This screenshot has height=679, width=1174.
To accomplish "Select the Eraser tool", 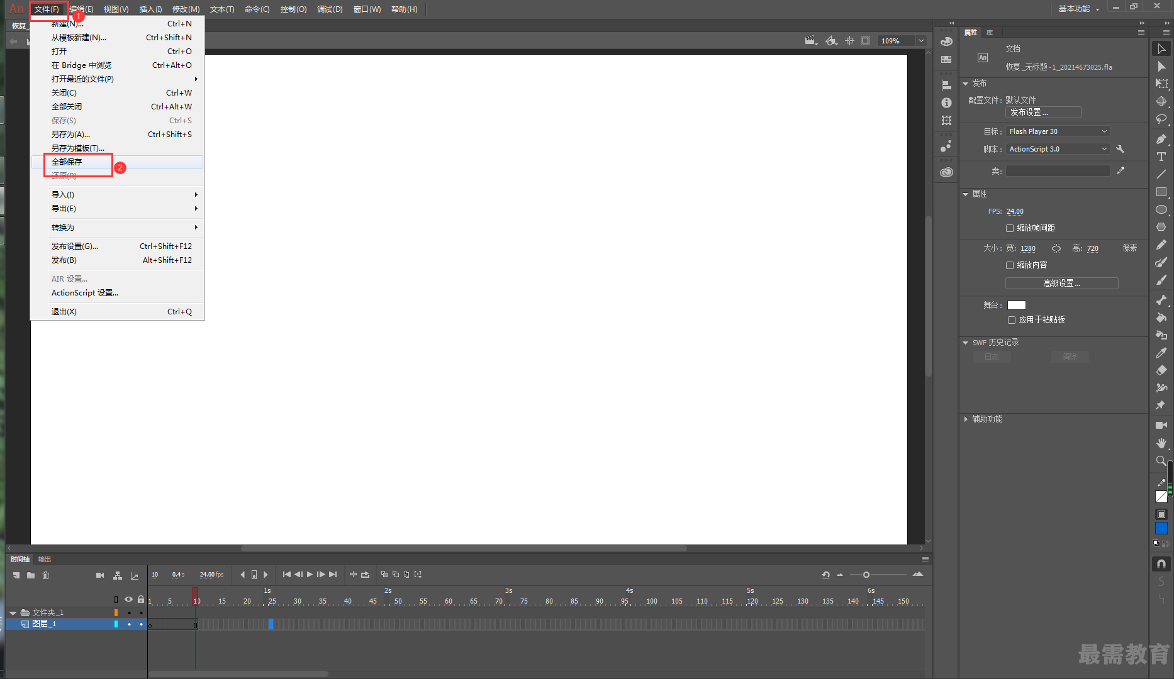I will coord(1161,370).
